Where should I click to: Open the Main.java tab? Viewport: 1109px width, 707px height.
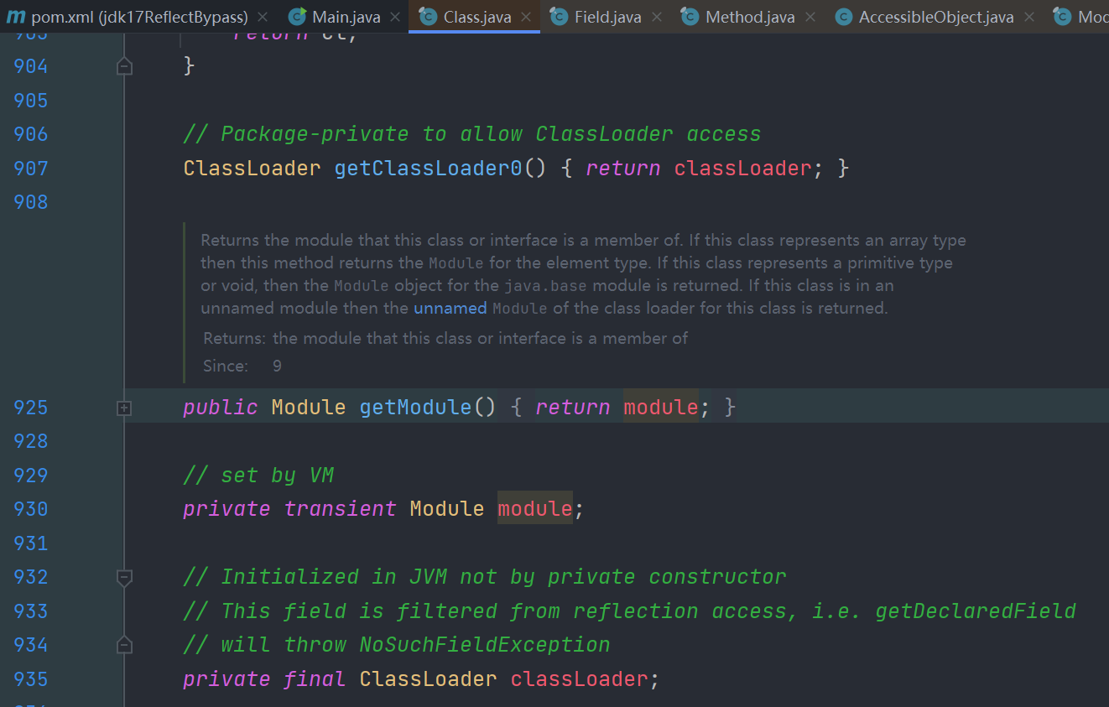[x=346, y=17]
